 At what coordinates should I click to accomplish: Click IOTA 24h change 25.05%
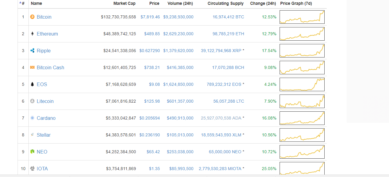point(269,169)
